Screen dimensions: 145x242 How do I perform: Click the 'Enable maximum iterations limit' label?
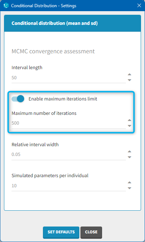click(63, 99)
